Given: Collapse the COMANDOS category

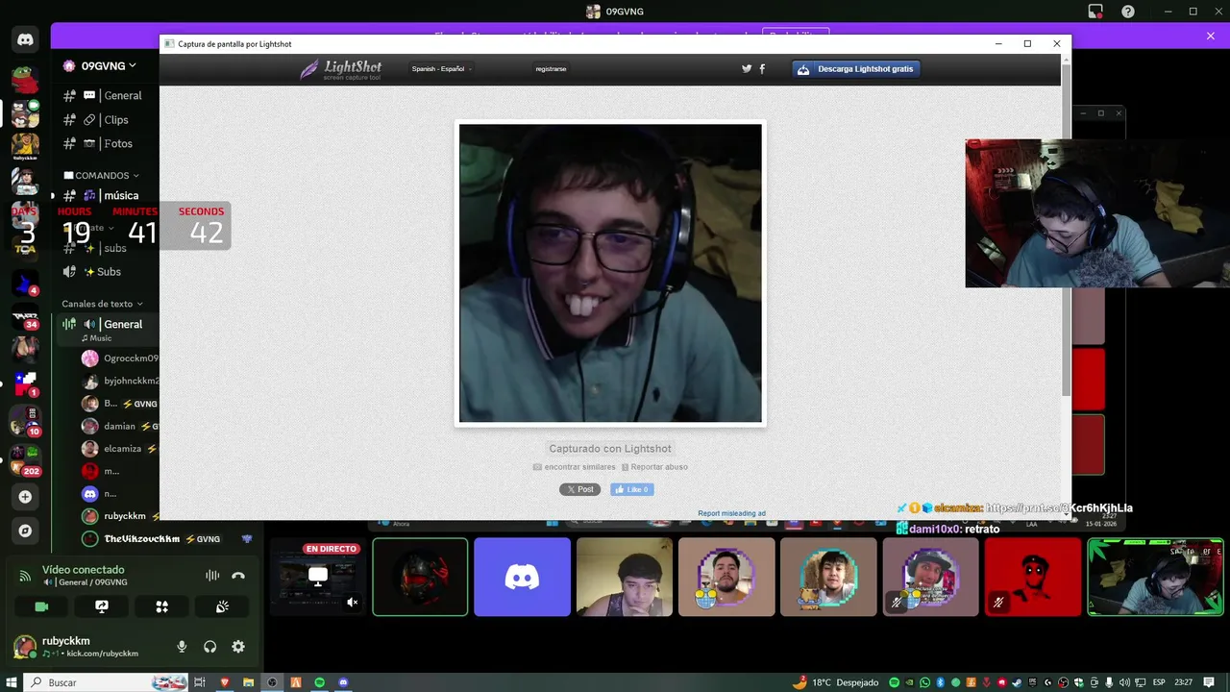Looking at the screenshot, I should click(101, 176).
